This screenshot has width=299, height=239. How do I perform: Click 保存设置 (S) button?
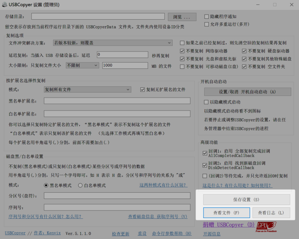(x=247, y=199)
